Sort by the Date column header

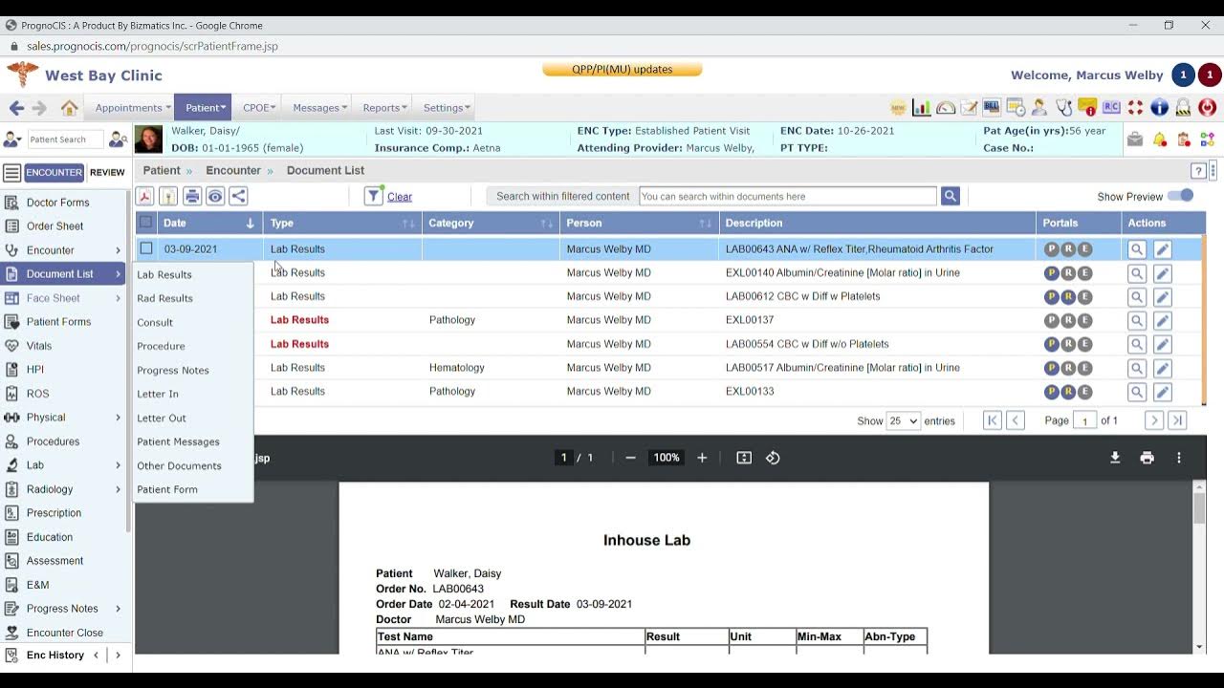point(209,223)
